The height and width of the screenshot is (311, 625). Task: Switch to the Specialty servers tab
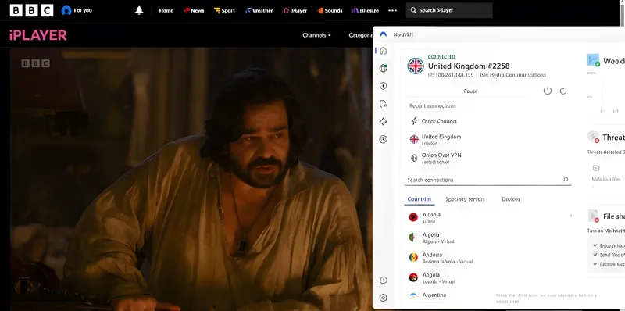(x=465, y=199)
